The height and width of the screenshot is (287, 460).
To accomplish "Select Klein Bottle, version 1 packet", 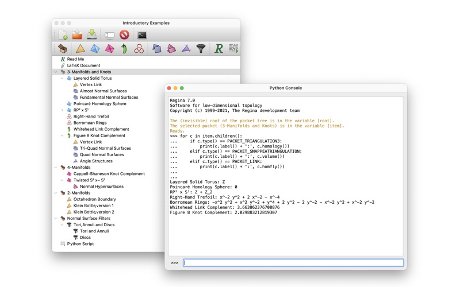I will (x=93, y=206).
